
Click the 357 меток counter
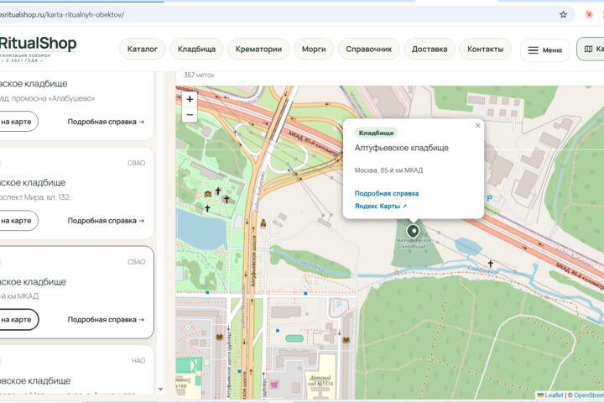coord(199,76)
